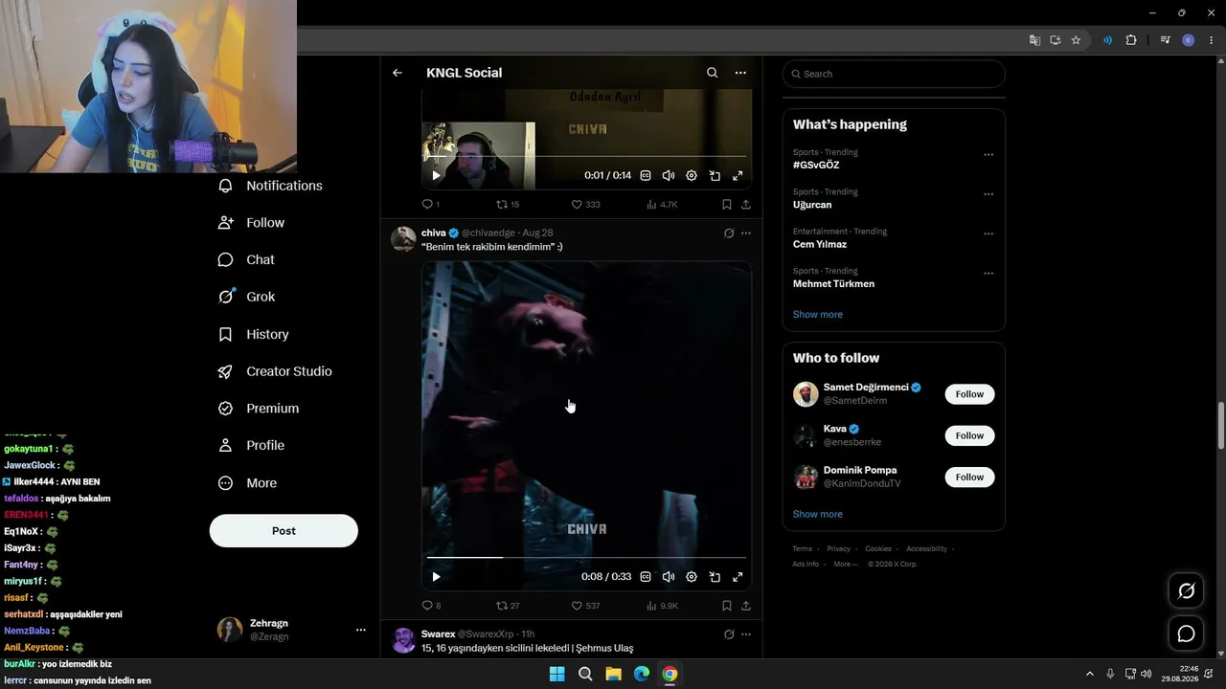Bookmark the post with 333 likes
This screenshot has height=689, width=1226.
click(727, 204)
